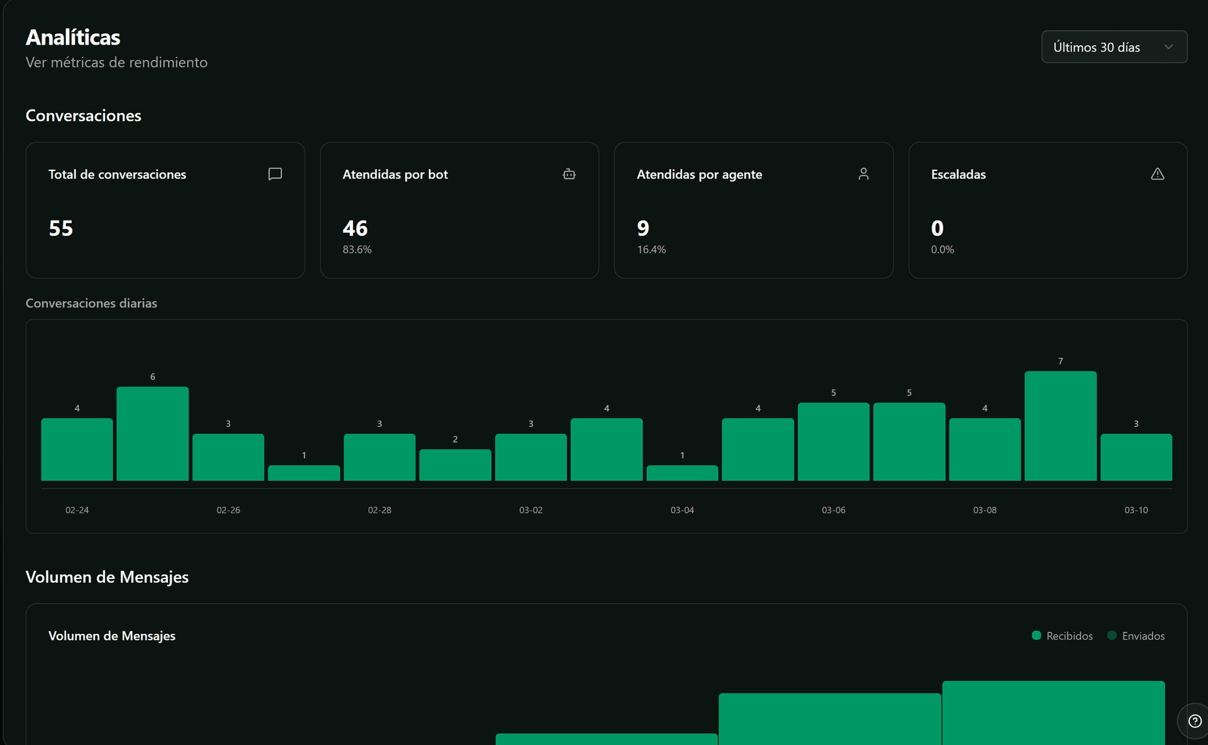
Task: Select the Atendidas por bot metric card
Action: click(459, 210)
